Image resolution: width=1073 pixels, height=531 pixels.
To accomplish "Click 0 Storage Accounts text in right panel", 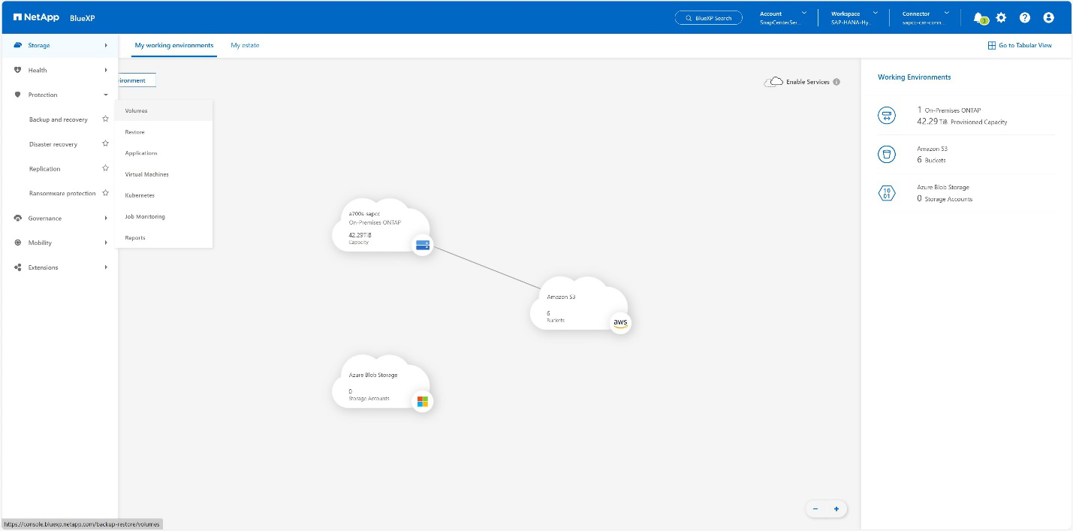I will pos(945,198).
